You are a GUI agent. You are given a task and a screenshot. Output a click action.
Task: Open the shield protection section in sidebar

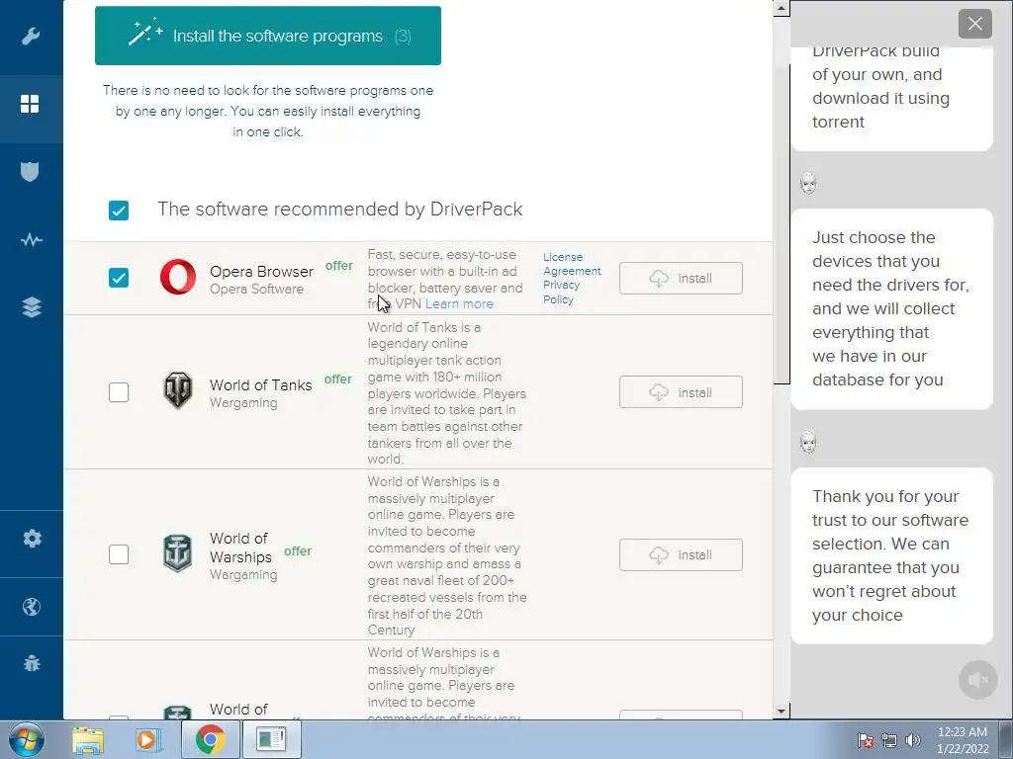pos(30,172)
